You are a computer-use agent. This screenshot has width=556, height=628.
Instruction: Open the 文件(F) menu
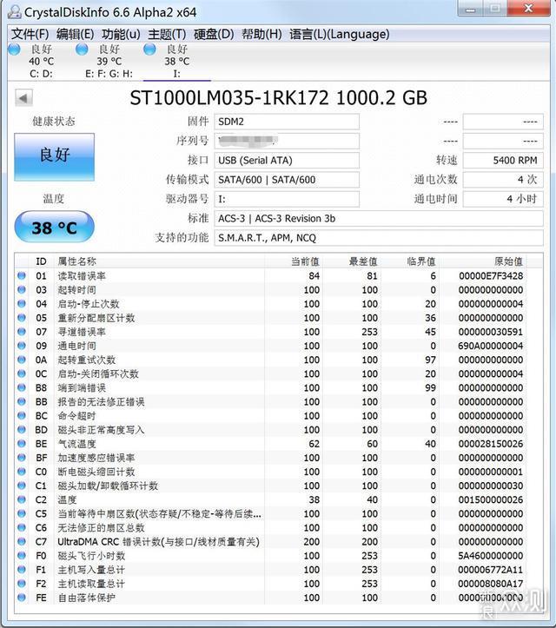pyautogui.click(x=30, y=34)
